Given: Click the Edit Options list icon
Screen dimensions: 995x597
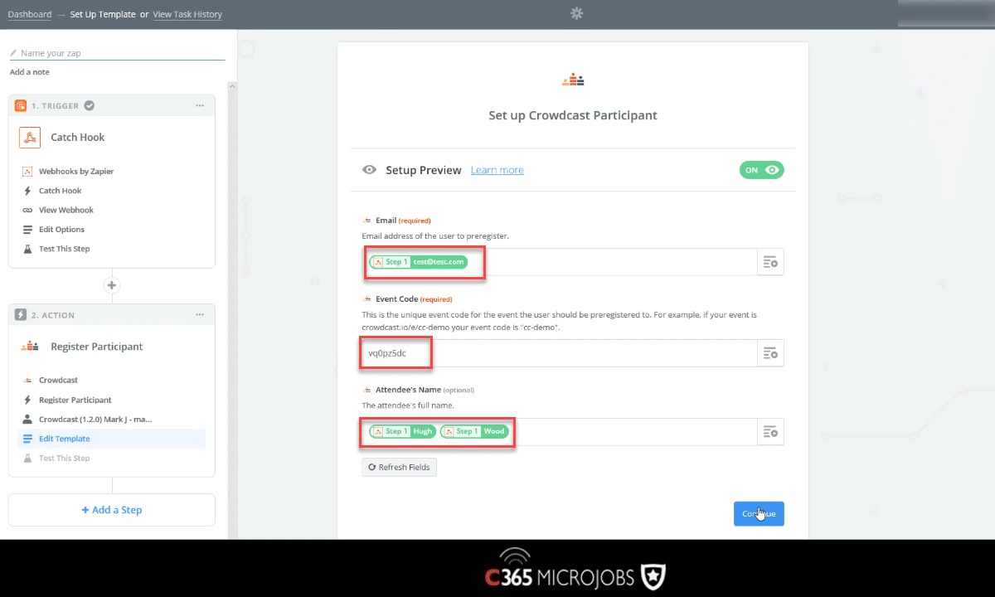Looking at the screenshot, I should tap(27, 230).
